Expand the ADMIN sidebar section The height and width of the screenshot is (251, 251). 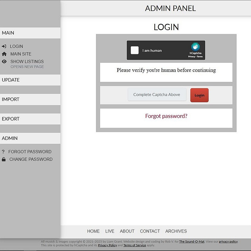pos(30,138)
